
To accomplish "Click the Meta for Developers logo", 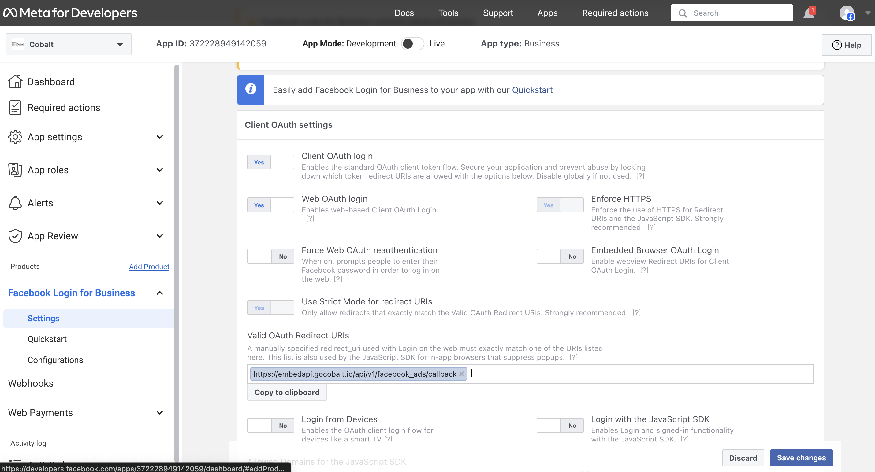I will pyautogui.click(x=70, y=13).
